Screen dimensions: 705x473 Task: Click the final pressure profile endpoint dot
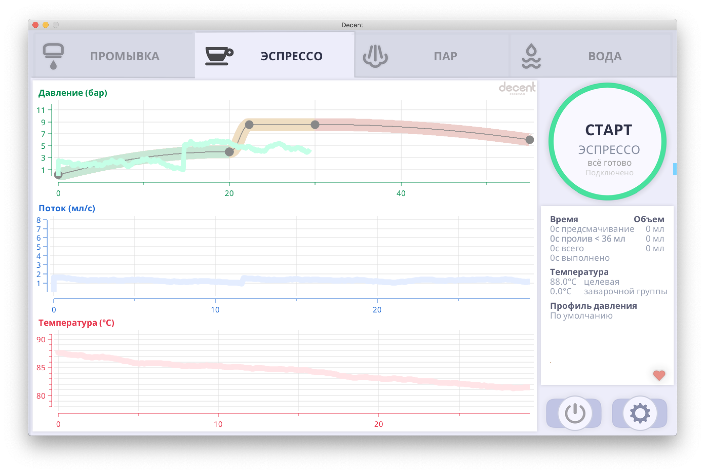530,140
